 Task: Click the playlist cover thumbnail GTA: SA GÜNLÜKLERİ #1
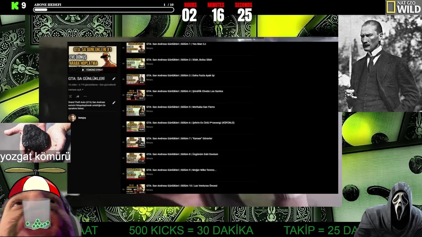pos(93,59)
